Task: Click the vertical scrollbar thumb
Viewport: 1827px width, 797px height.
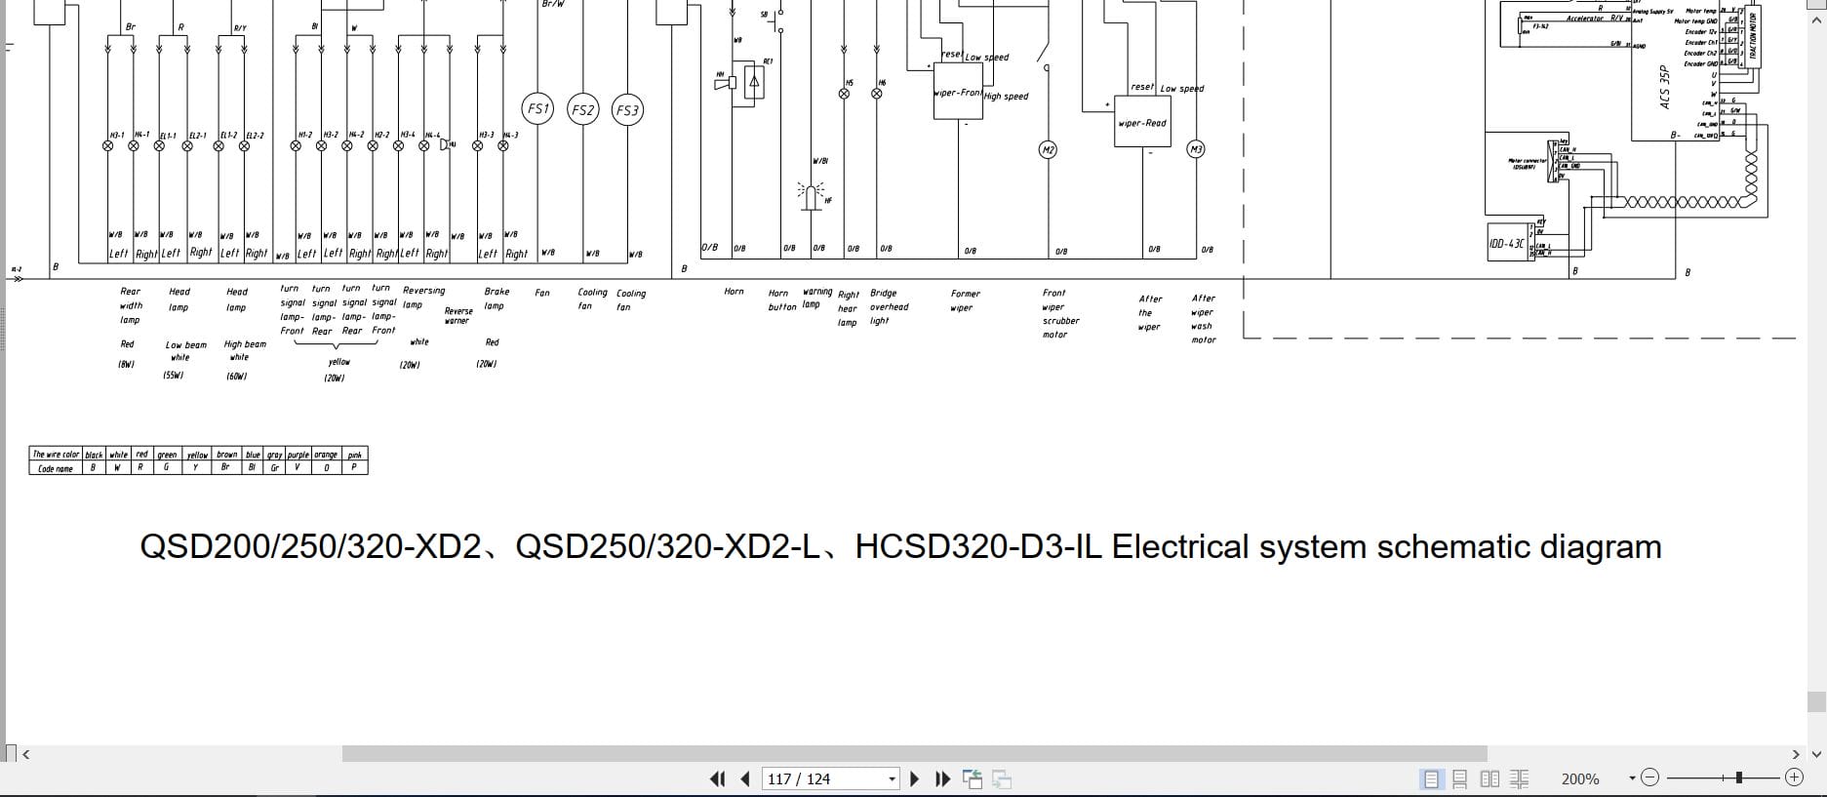Action: click(x=1815, y=701)
